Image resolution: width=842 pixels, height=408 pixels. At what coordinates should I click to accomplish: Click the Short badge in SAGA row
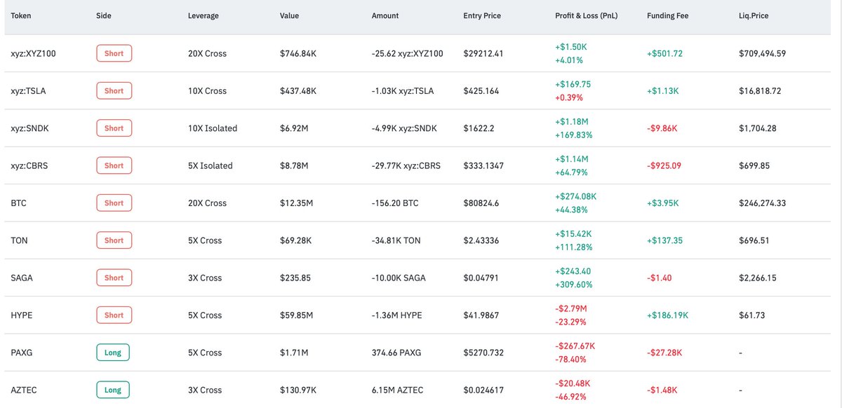(x=114, y=278)
